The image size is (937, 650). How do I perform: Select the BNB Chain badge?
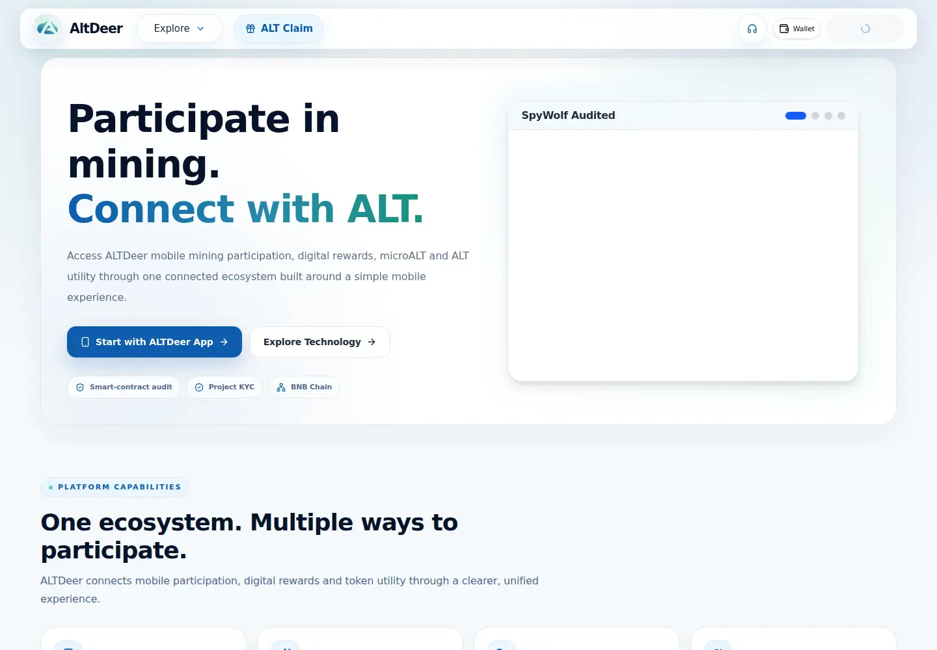[x=304, y=387]
